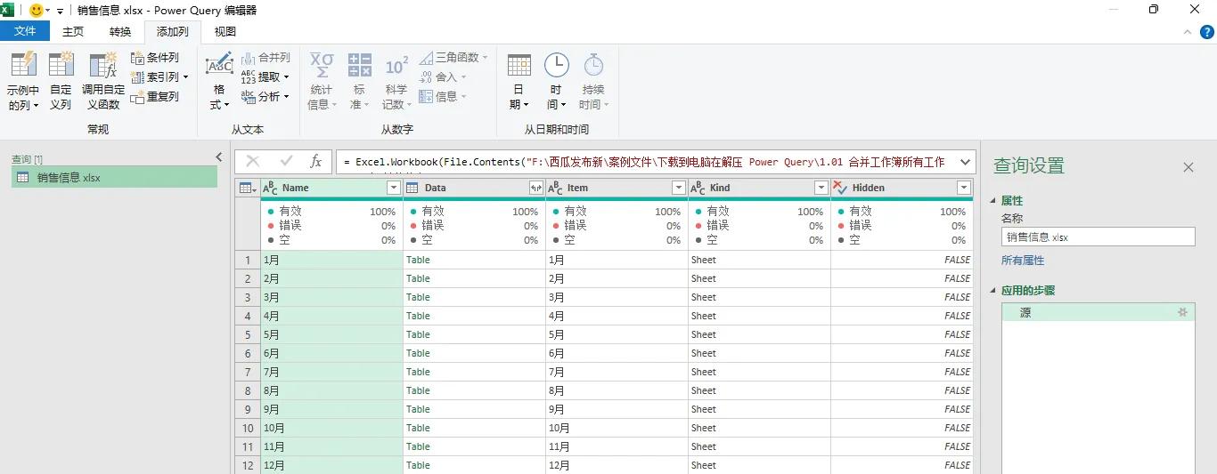Switch to the 主页 home tab
The height and width of the screenshot is (474, 1217).
tap(73, 31)
